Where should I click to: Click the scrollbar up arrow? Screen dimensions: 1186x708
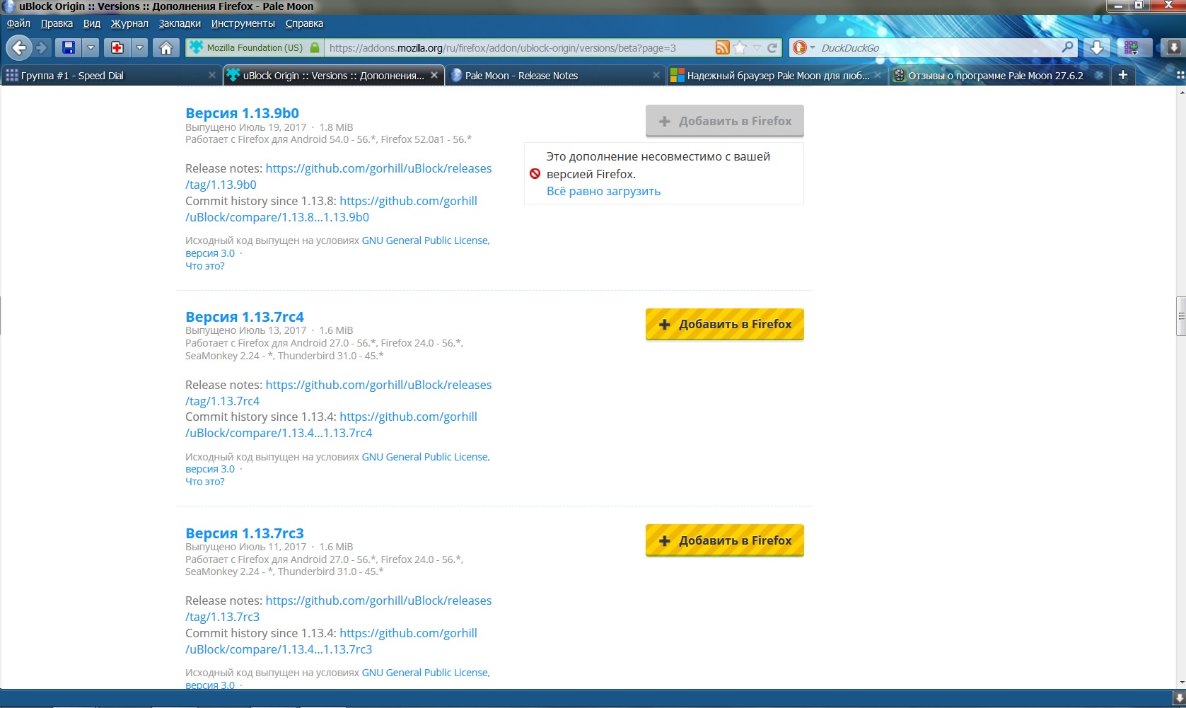pyautogui.click(x=1180, y=92)
